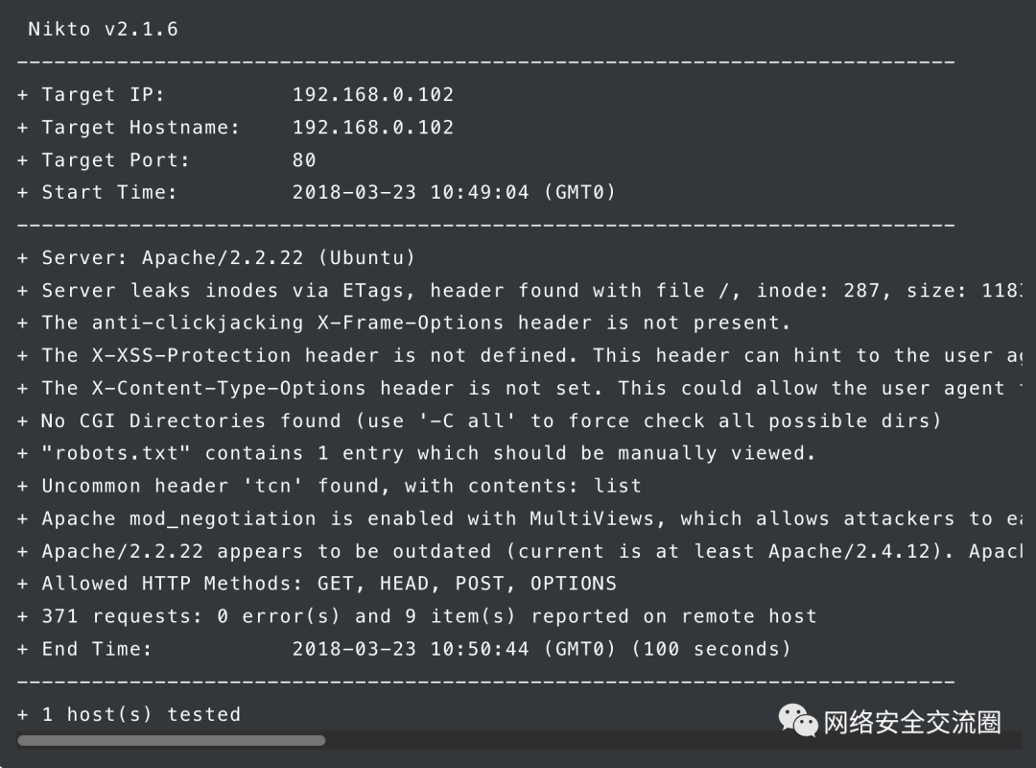Click the X-XSS-Protection header warning line

519,356
